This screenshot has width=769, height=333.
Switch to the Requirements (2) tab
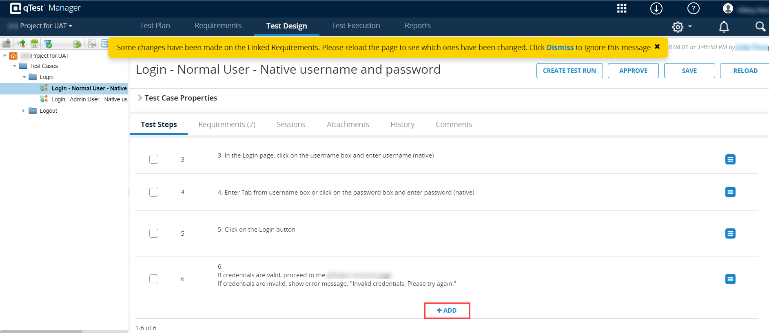pyautogui.click(x=227, y=125)
